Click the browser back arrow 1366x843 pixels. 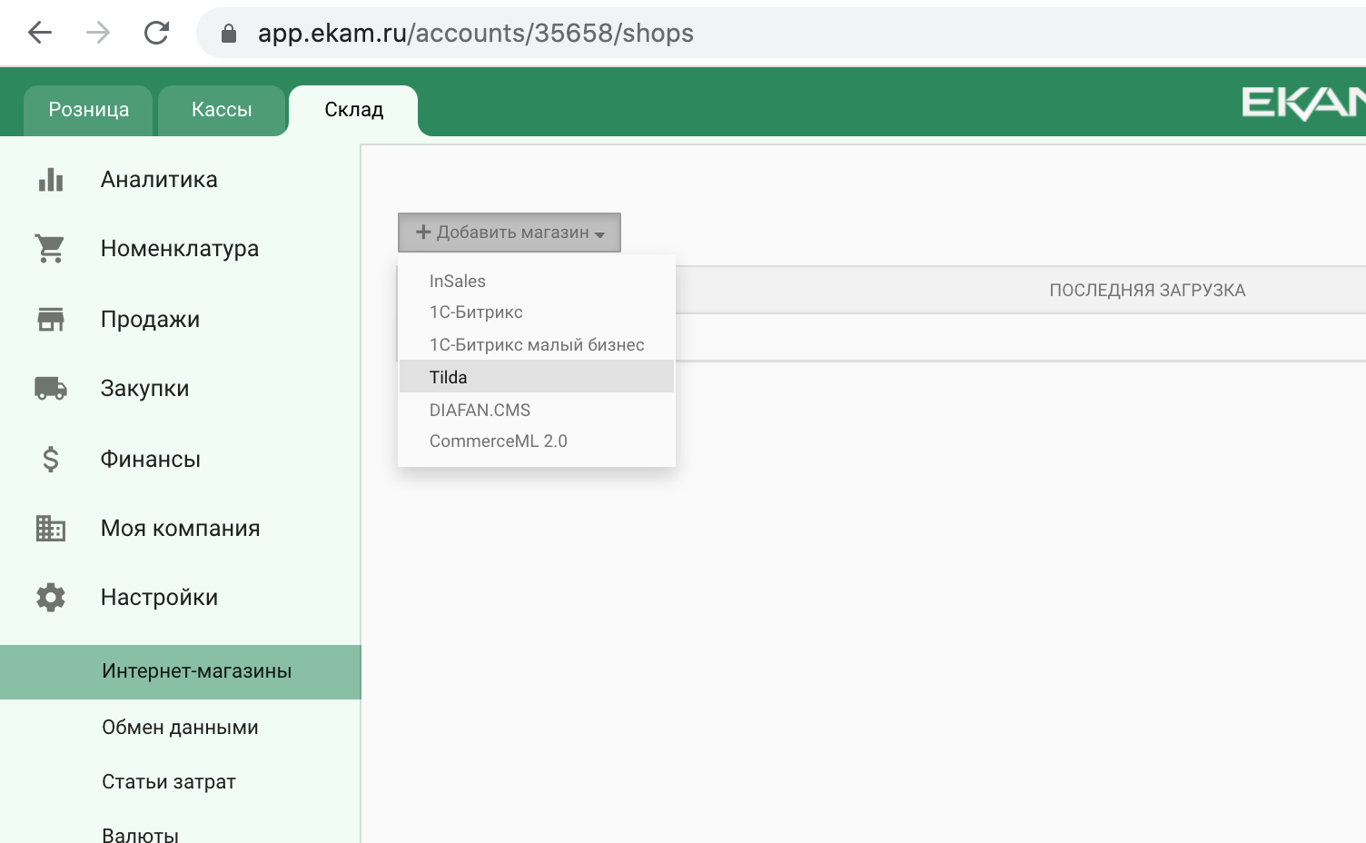[x=40, y=33]
